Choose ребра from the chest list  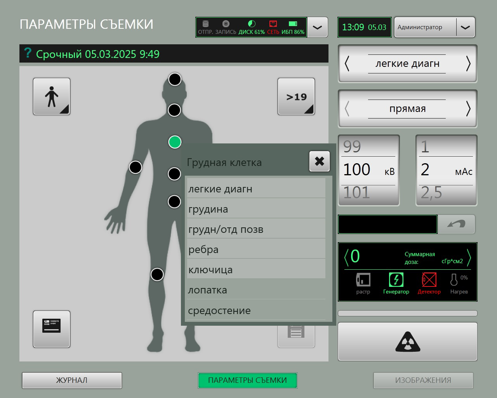pos(256,250)
